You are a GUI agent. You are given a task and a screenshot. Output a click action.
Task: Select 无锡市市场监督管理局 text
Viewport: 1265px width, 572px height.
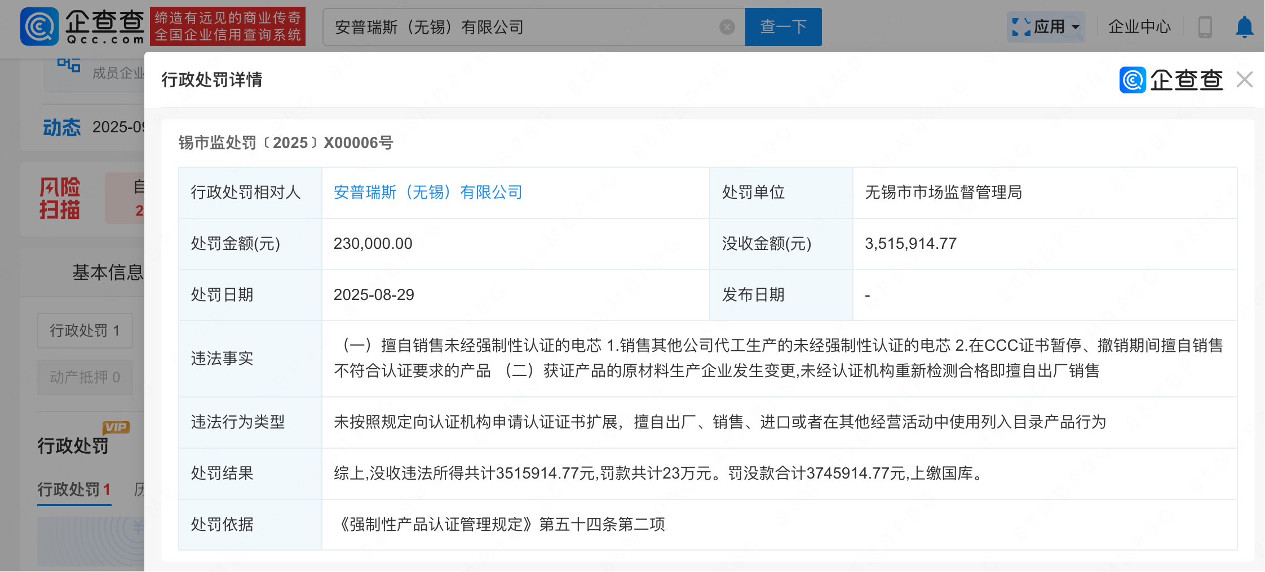[943, 193]
